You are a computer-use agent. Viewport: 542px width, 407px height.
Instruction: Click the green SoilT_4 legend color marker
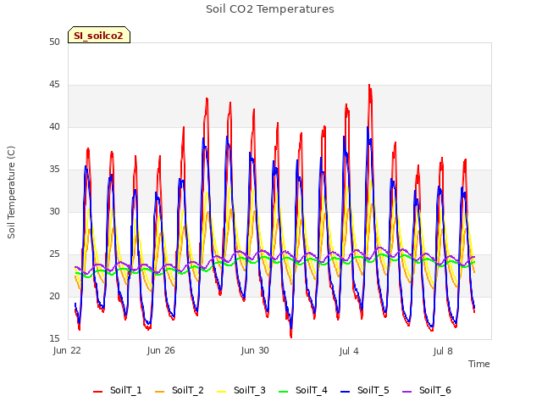[284, 392]
